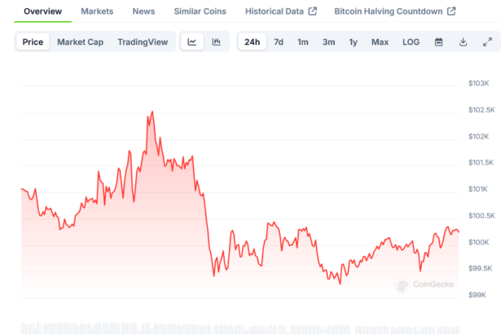Go to the Markets tab
This screenshot has height=334, width=501.
point(97,11)
